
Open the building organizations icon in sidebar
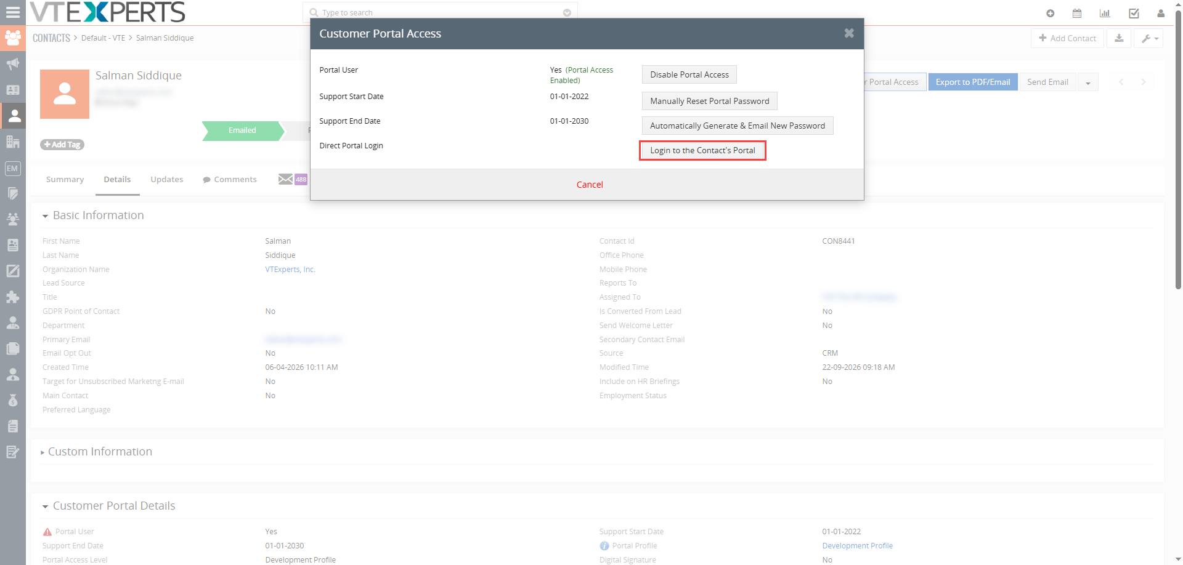12,142
